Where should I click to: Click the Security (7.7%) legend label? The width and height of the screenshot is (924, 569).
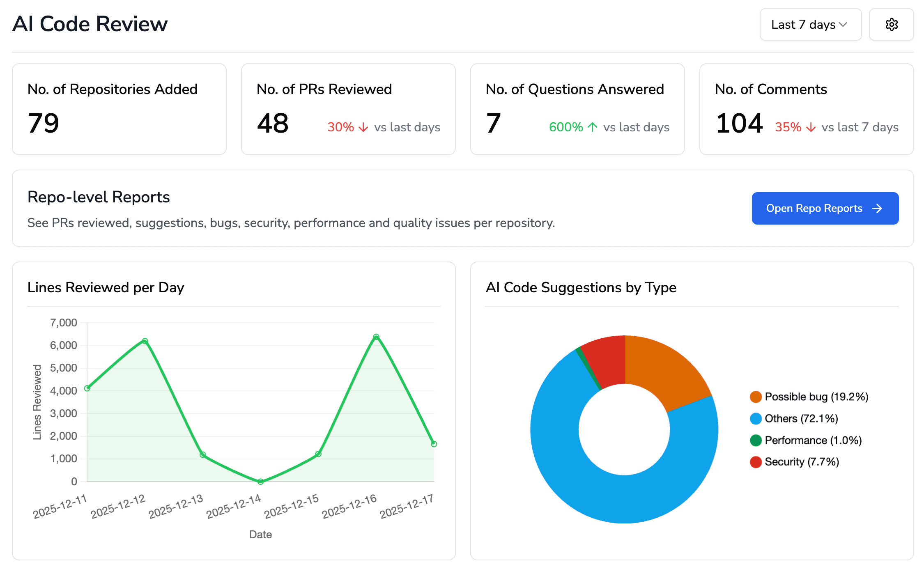tap(802, 462)
